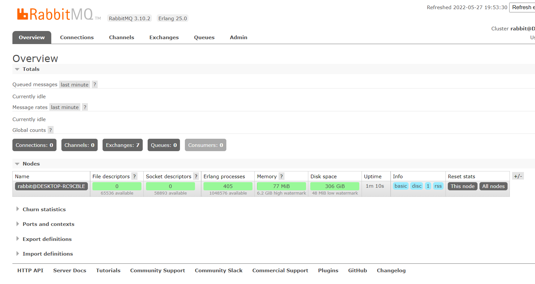Open help for File descriptors column

coord(134,176)
